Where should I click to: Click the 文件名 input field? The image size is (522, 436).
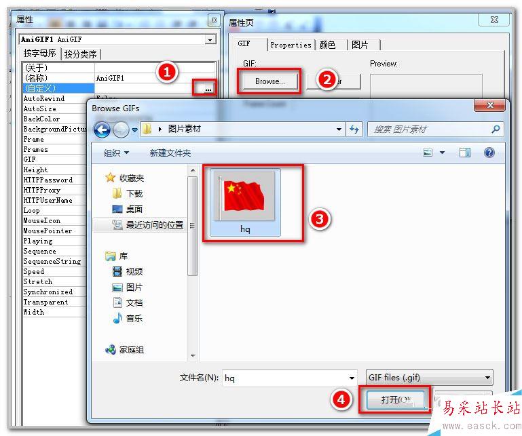290,378
